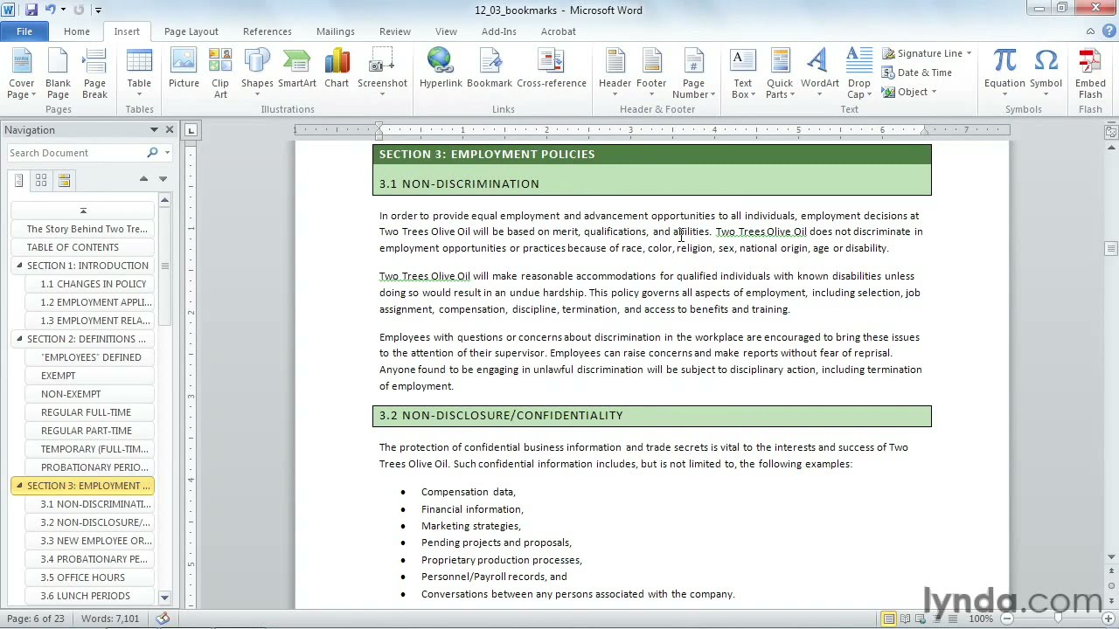Click Page: 6 of 23 status indicator
The height and width of the screenshot is (629, 1119).
pyautogui.click(x=36, y=619)
